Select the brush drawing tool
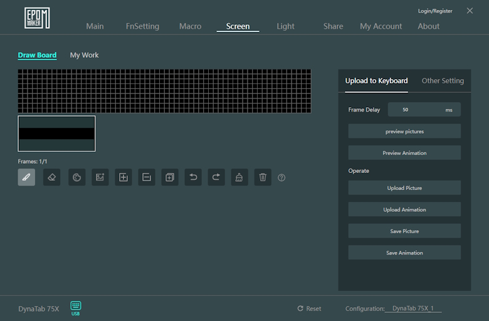Viewport: 489px width, 321px height. (26, 177)
